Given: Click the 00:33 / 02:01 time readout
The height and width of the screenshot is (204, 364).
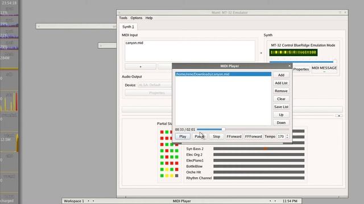Looking at the screenshot, I should coord(185,130).
